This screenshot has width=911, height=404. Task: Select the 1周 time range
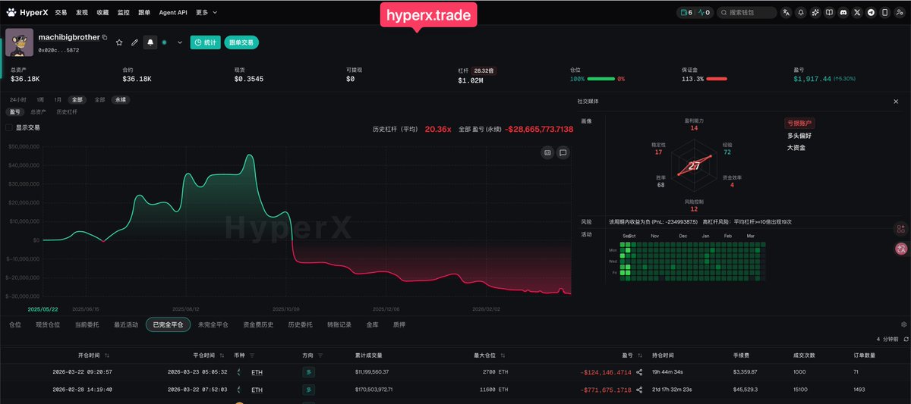point(40,99)
